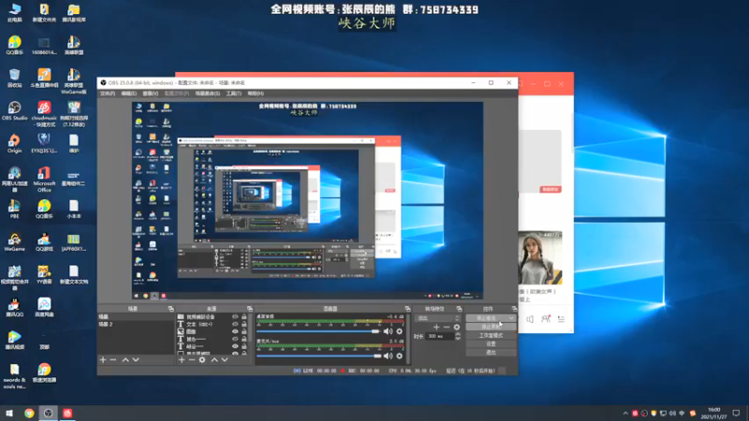Open the 查看(V) menu
Viewport: 749px width, 421px height.
(151, 94)
